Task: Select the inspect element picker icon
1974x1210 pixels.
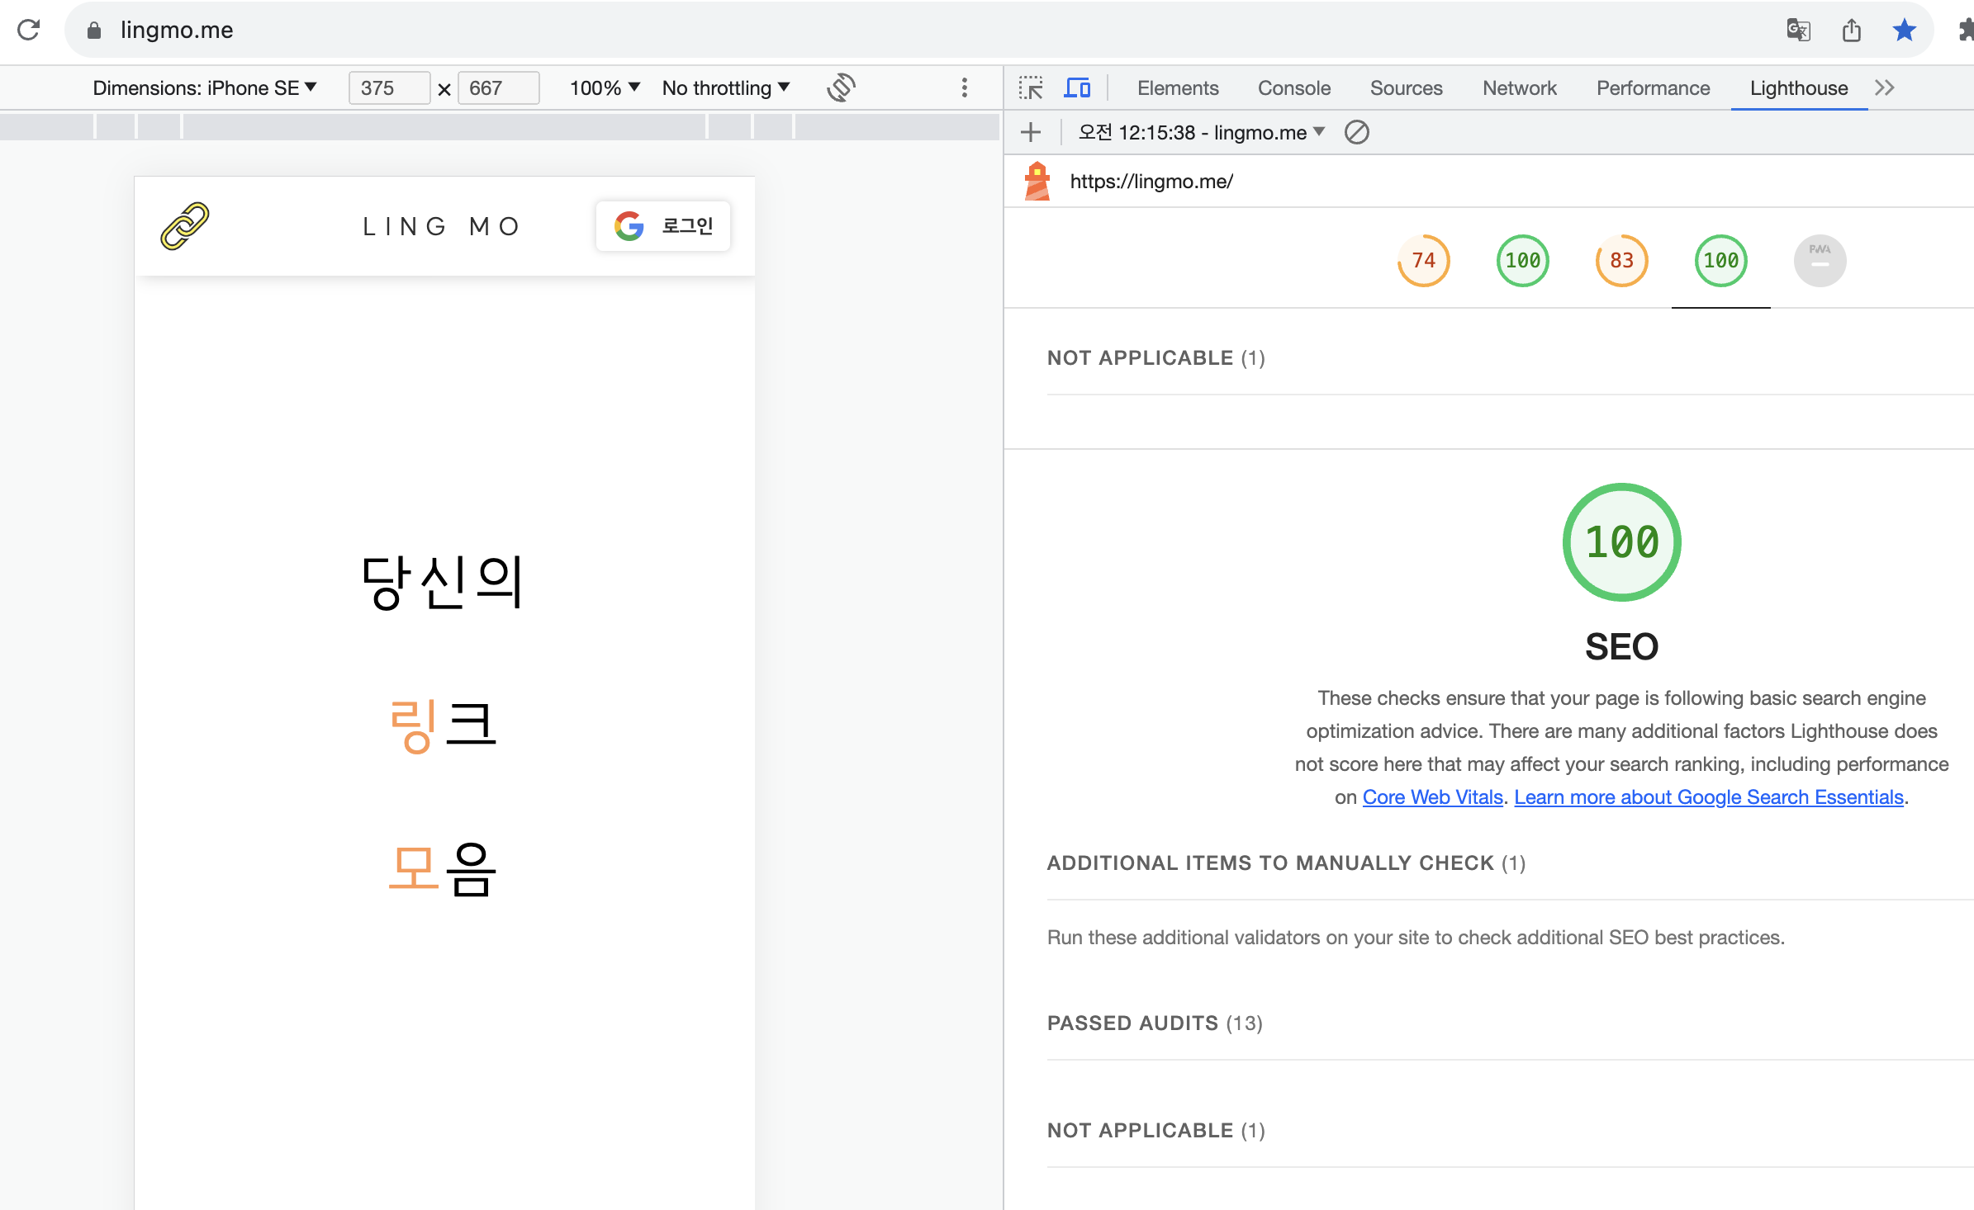Action: pyautogui.click(x=1030, y=87)
